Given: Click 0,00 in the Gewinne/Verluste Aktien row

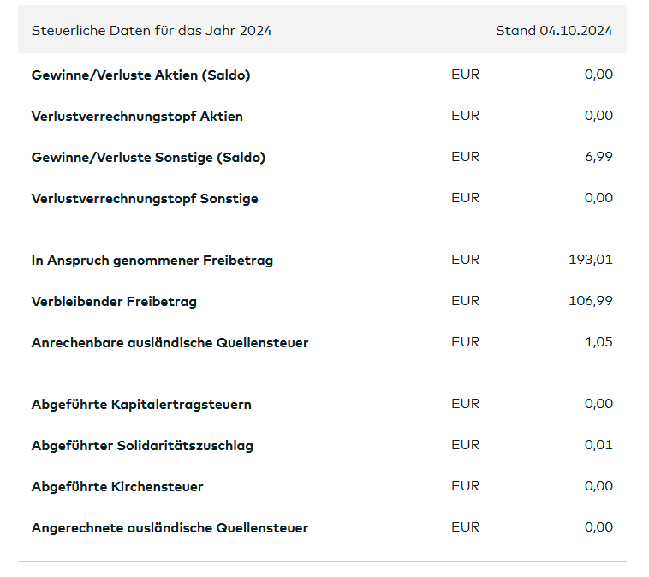Looking at the screenshot, I should pyautogui.click(x=598, y=75).
